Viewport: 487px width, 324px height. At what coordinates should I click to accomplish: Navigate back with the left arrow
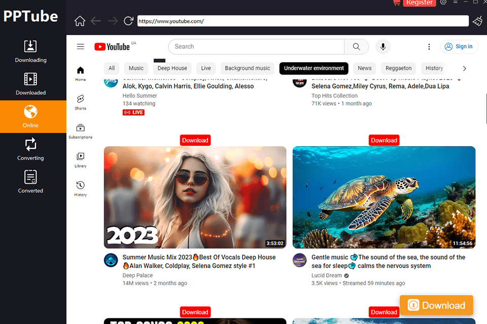point(96,21)
